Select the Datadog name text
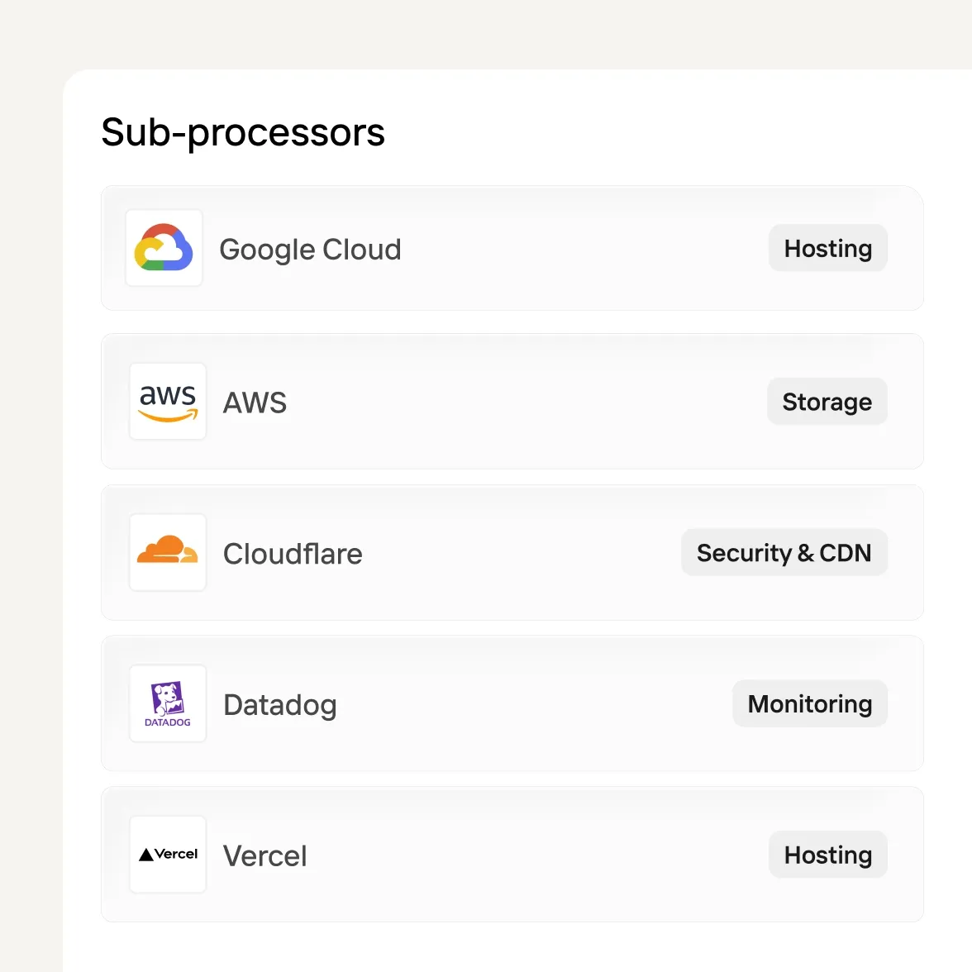The width and height of the screenshot is (972, 972). 280,706
